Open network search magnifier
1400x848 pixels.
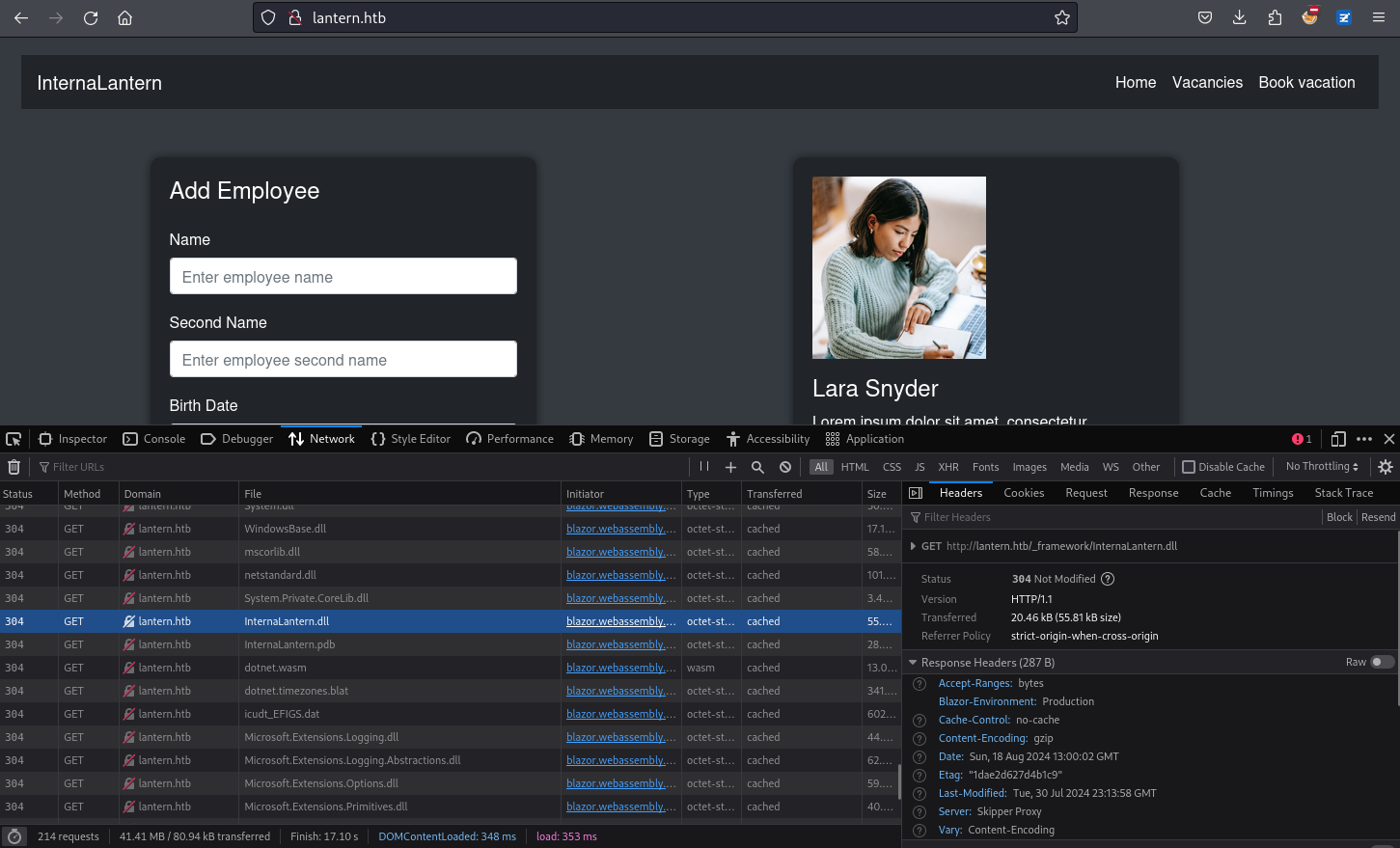(757, 467)
